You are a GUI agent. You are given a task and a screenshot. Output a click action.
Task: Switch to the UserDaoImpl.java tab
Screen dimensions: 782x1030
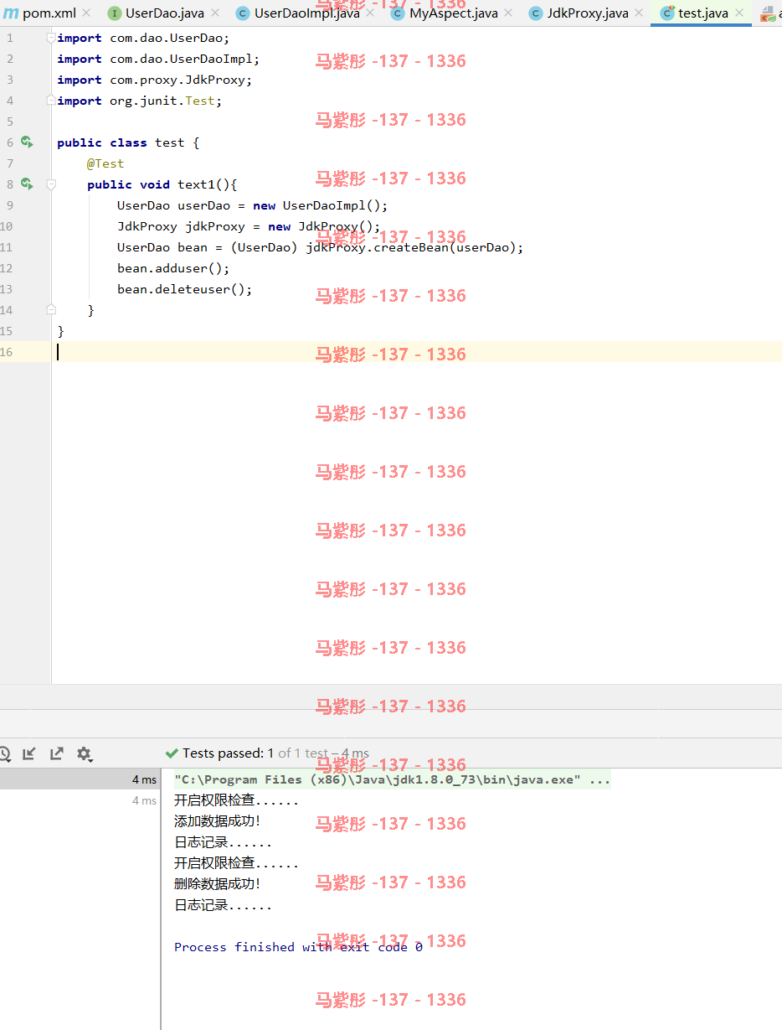[307, 13]
